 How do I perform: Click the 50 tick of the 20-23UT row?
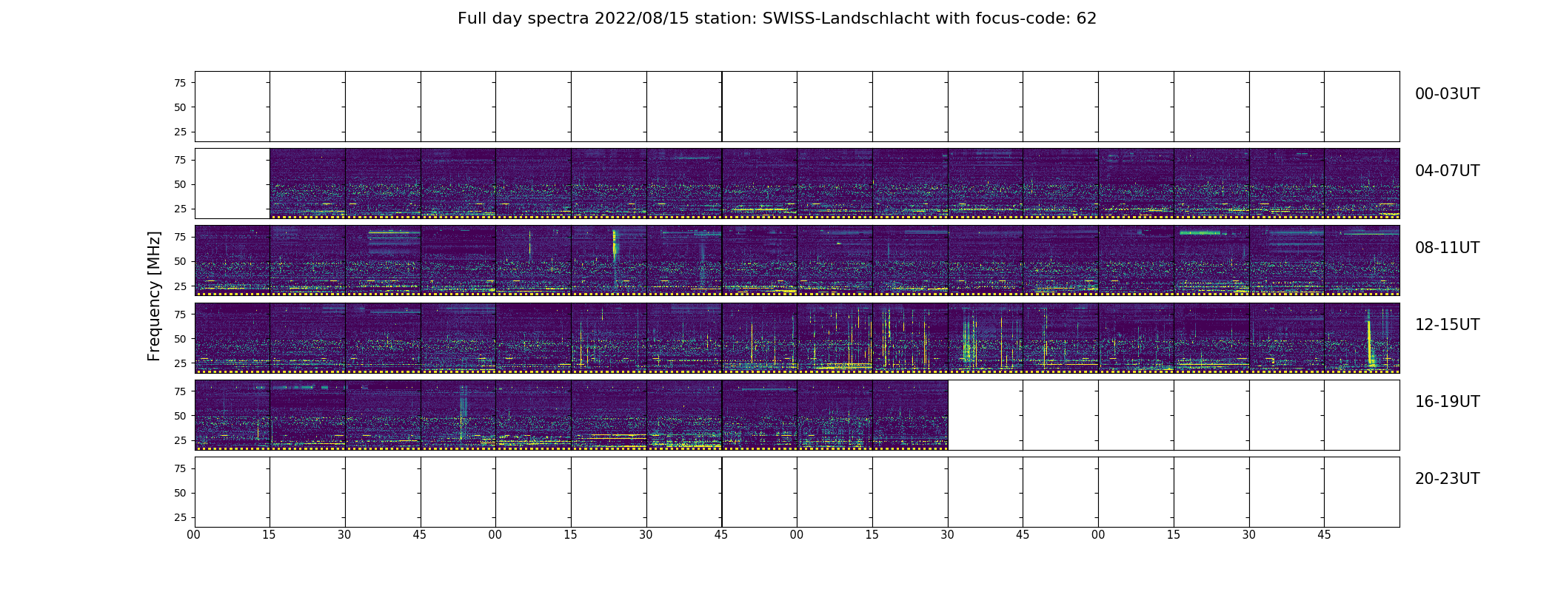tap(180, 493)
